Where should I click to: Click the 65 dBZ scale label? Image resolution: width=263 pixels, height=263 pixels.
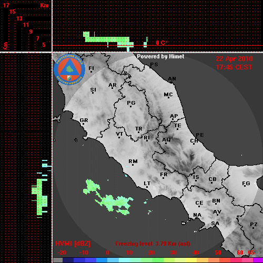251,252
